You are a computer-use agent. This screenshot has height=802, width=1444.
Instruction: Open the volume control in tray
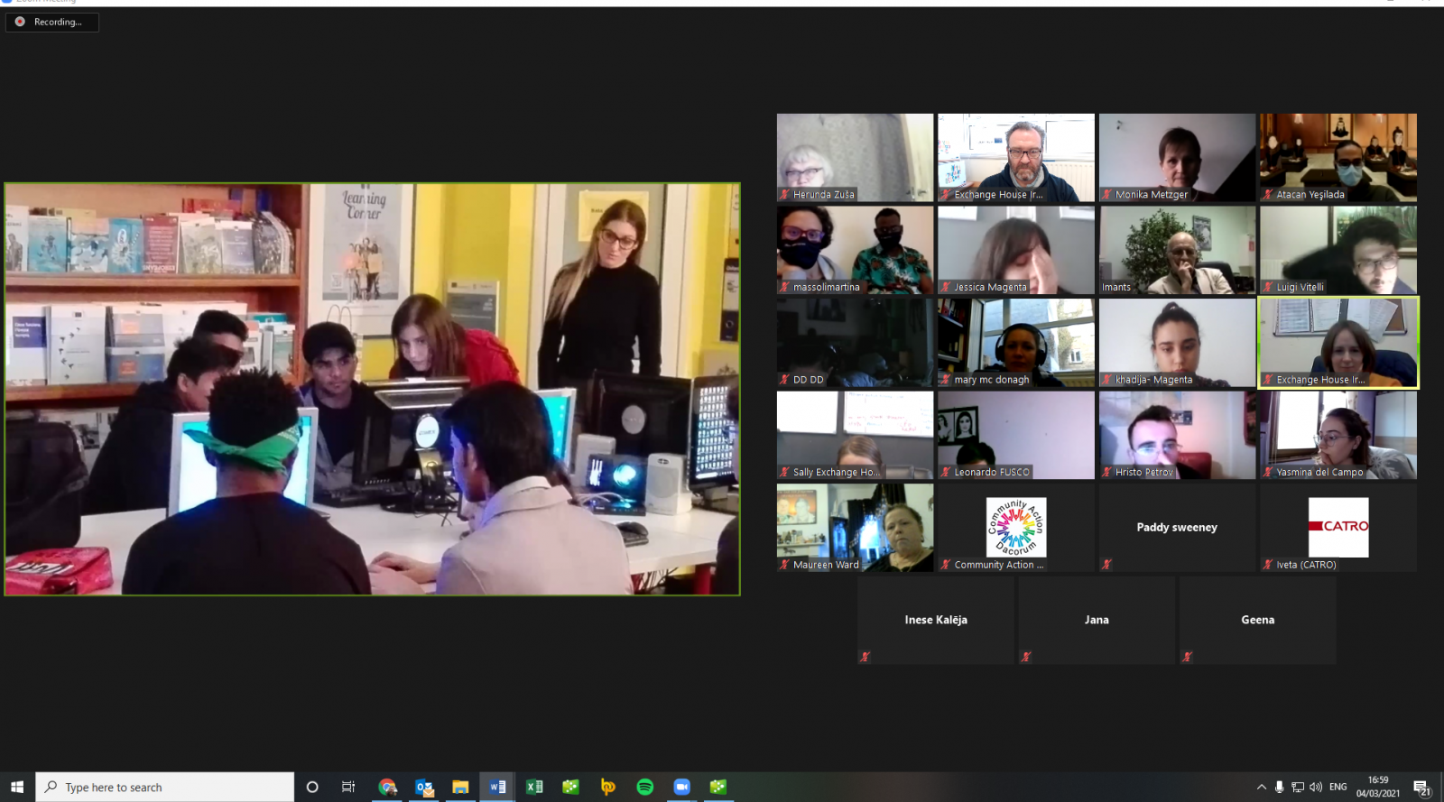1316,787
